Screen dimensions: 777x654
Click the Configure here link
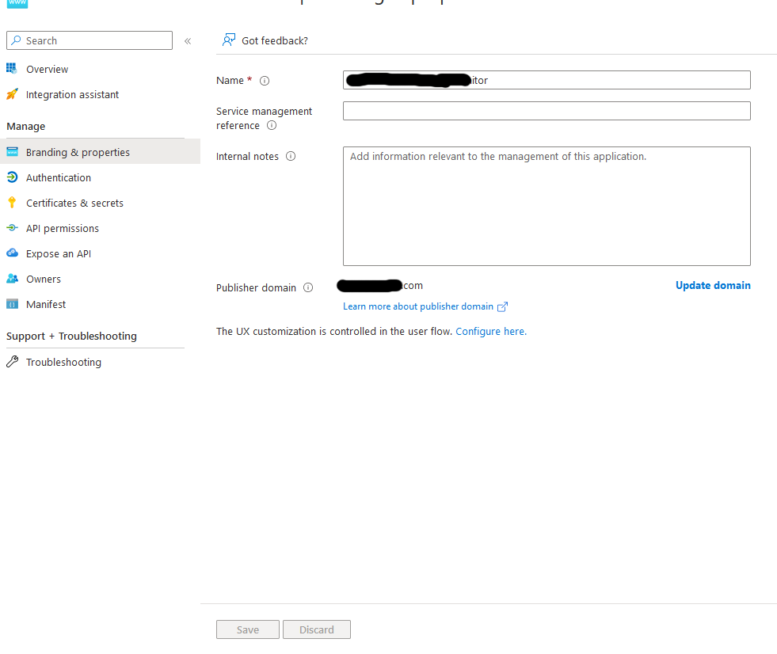pyautogui.click(x=489, y=331)
